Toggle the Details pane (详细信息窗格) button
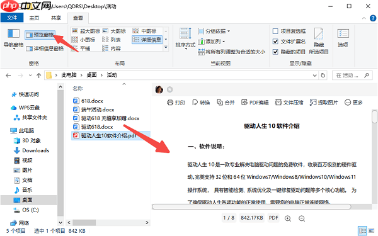 click(45, 48)
